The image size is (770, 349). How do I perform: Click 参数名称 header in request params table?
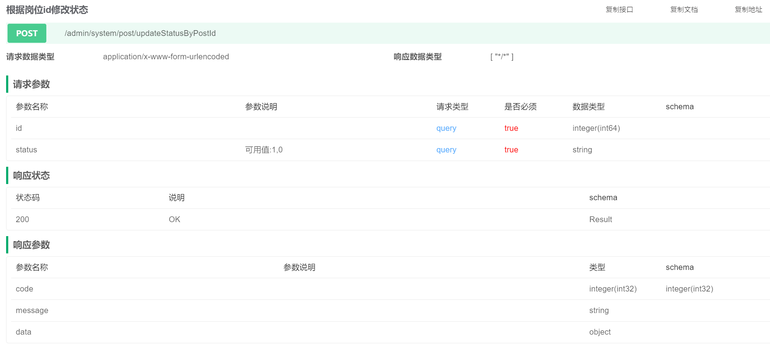pyautogui.click(x=32, y=107)
